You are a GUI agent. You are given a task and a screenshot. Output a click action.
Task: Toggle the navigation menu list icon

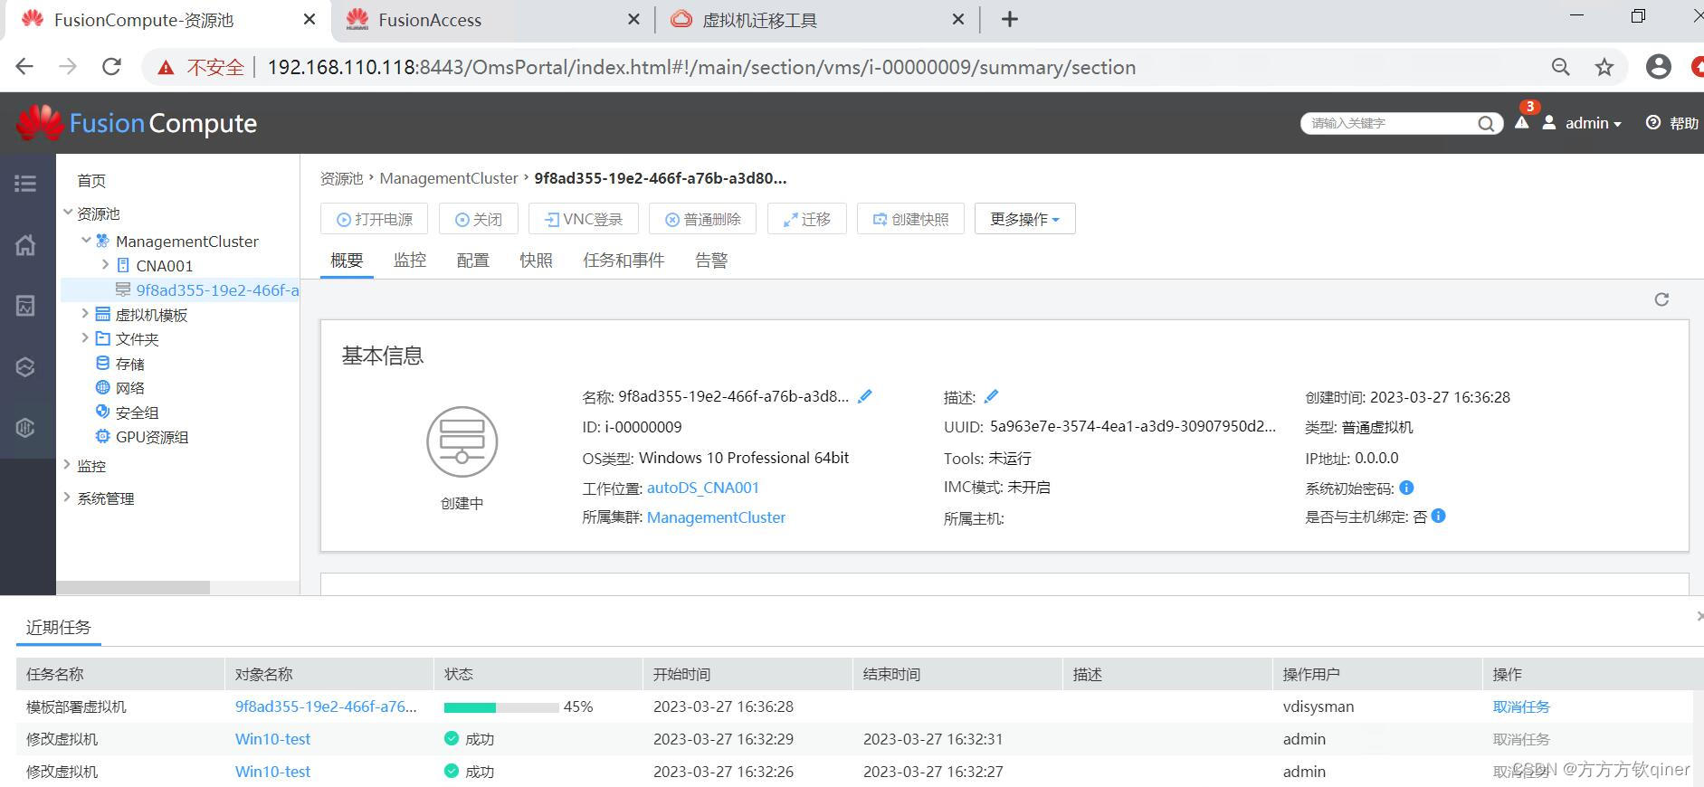click(x=25, y=184)
